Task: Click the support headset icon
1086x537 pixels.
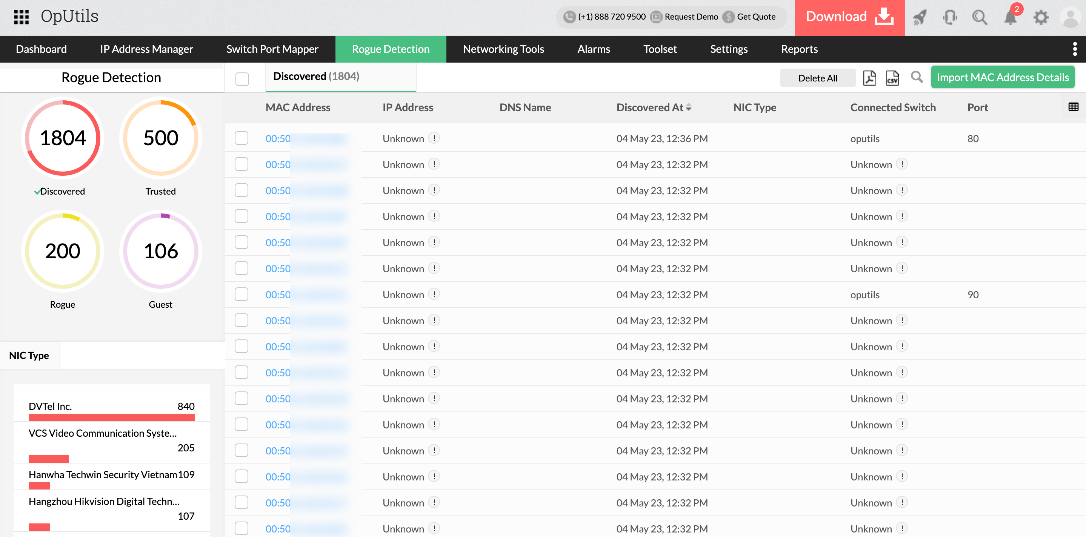Action: [x=950, y=17]
